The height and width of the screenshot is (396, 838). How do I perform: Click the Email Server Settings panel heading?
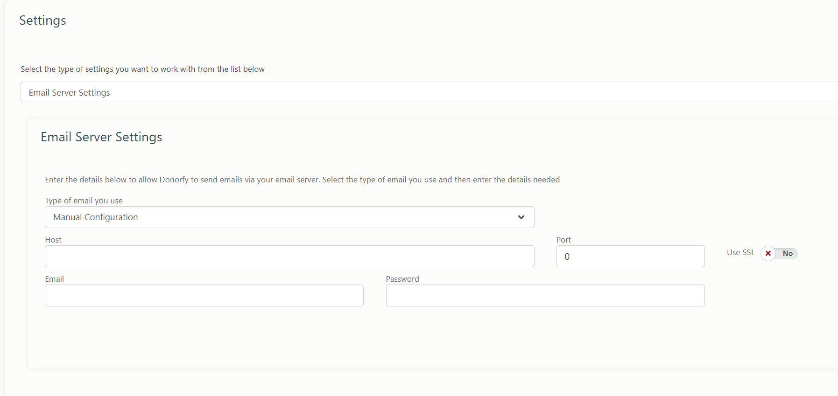(101, 137)
